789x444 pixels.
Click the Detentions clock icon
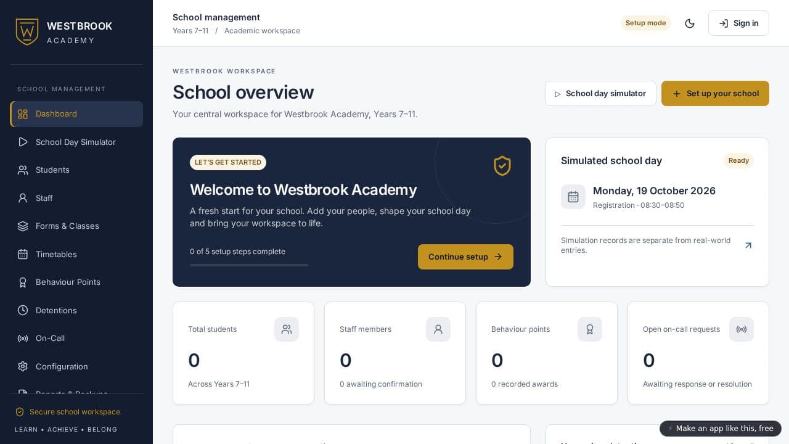23,310
